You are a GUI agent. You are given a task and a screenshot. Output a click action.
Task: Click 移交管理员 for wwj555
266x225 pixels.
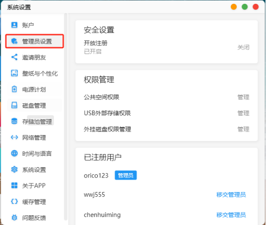(231, 195)
